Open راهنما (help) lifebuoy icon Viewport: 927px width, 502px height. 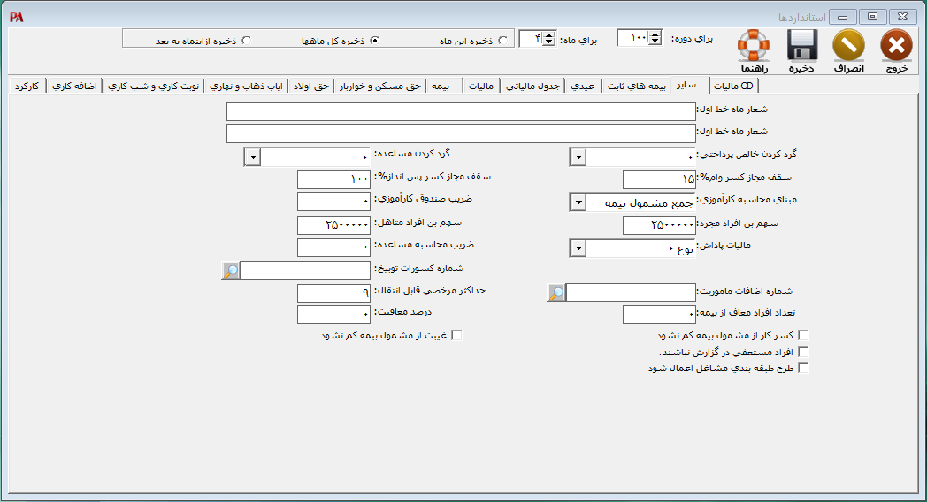(x=754, y=45)
